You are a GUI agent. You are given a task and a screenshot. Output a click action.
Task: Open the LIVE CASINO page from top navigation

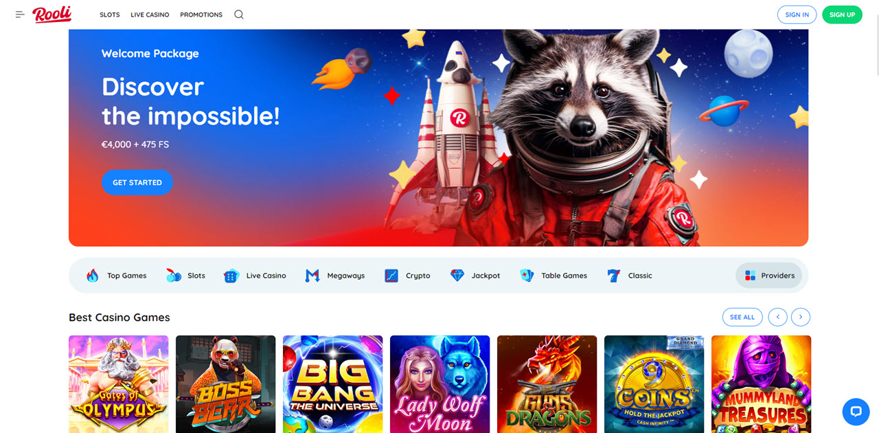pyautogui.click(x=150, y=14)
